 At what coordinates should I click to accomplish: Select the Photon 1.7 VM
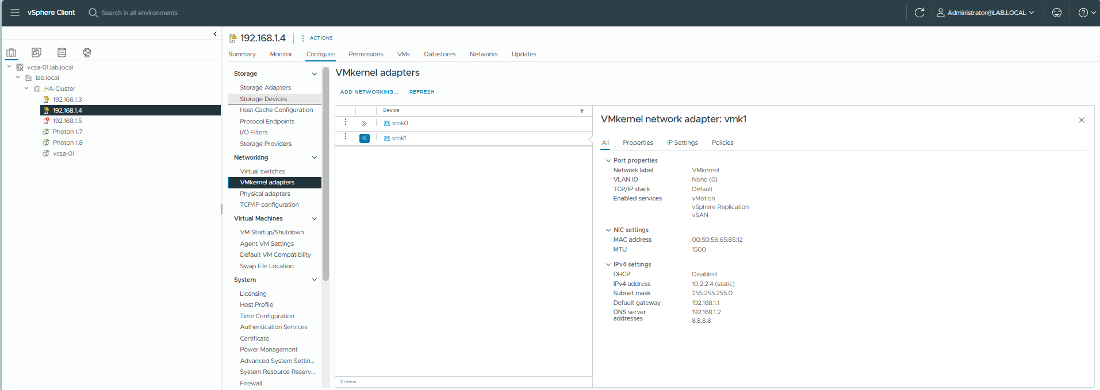pos(67,132)
